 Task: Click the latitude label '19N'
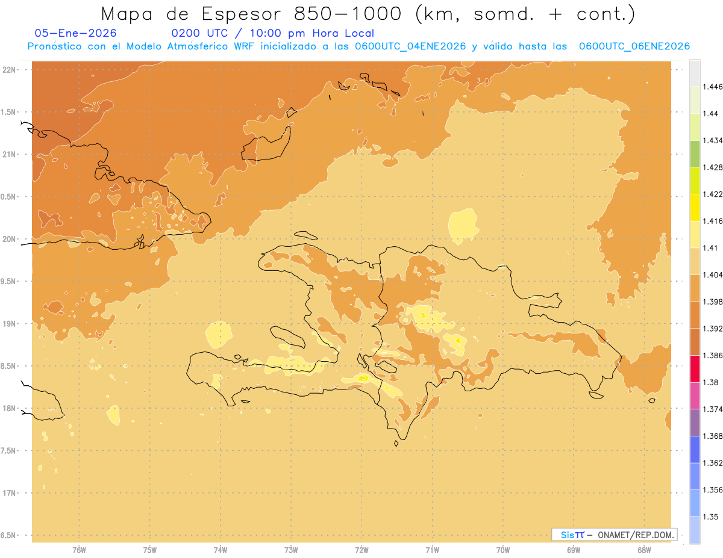pos(10,323)
